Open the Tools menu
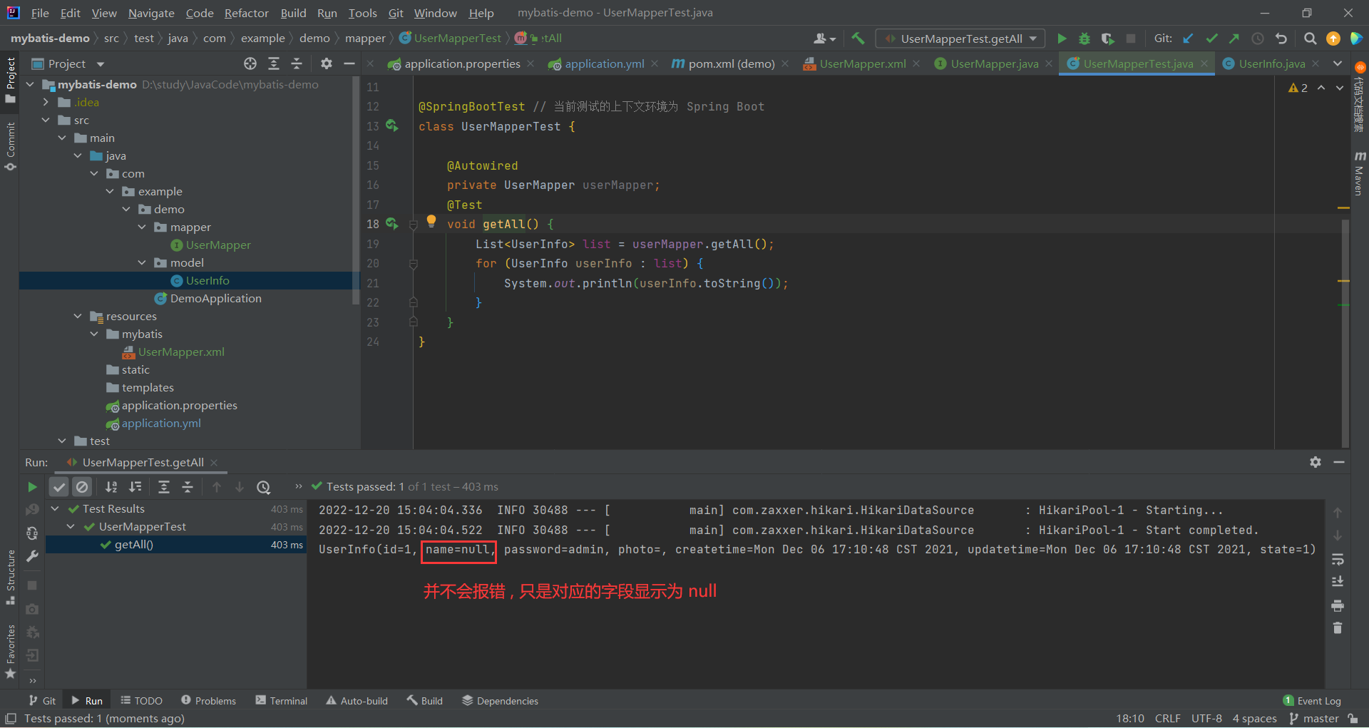Viewport: 1369px width, 728px height. point(362,13)
